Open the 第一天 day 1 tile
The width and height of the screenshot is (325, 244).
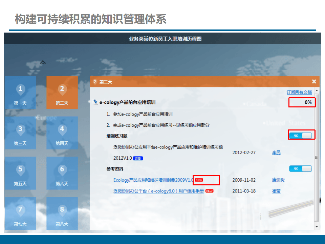pos(20,93)
